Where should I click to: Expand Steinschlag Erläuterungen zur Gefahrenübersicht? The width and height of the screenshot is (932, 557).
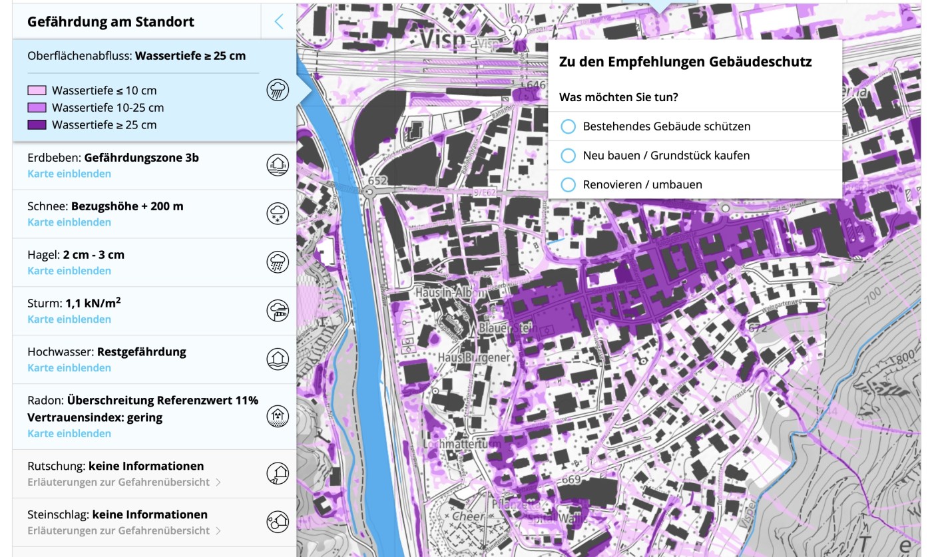[x=124, y=530]
